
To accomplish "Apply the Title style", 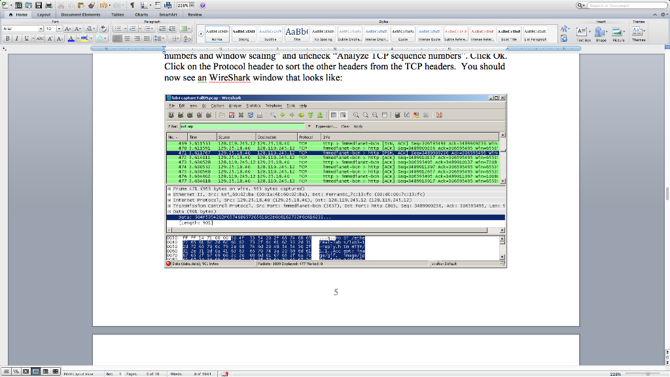I will click(x=296, y=34).
